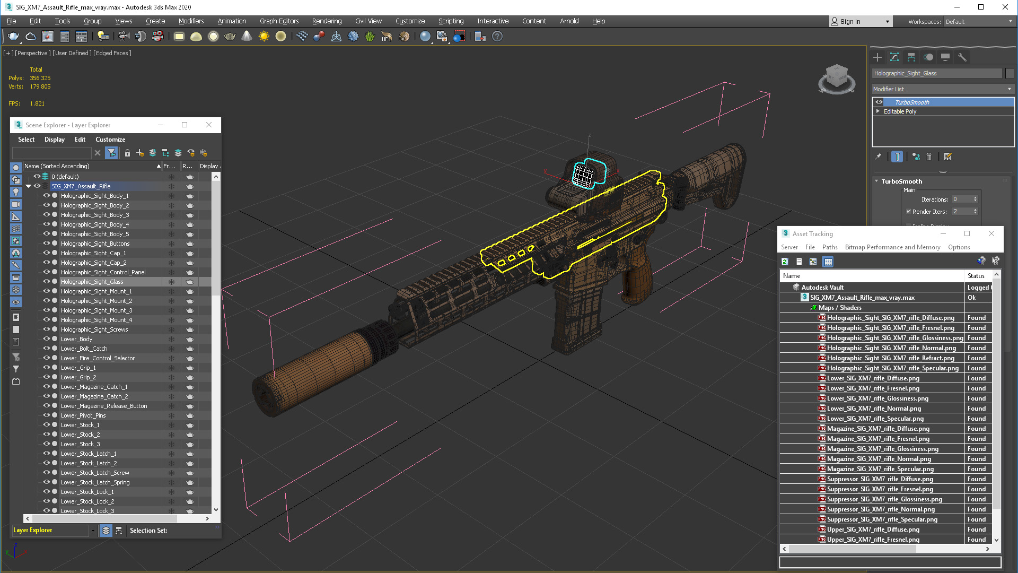Click the red camera icon in toolbar

[x=157, y=36]
